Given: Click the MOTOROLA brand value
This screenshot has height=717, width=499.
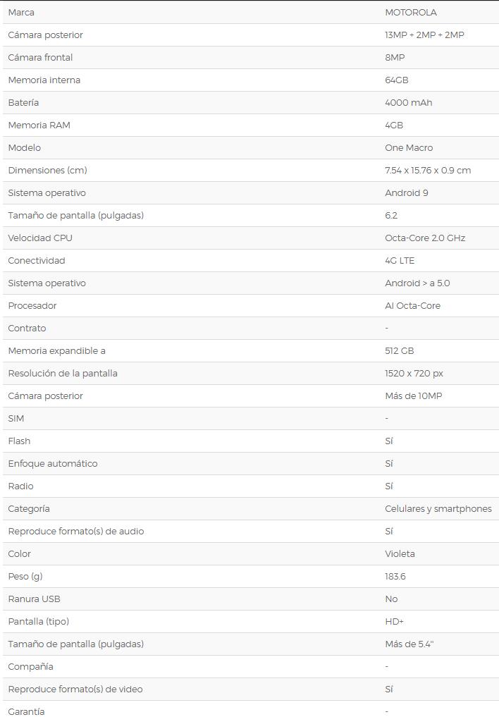Looking at the screenshot, I should 410,12.
